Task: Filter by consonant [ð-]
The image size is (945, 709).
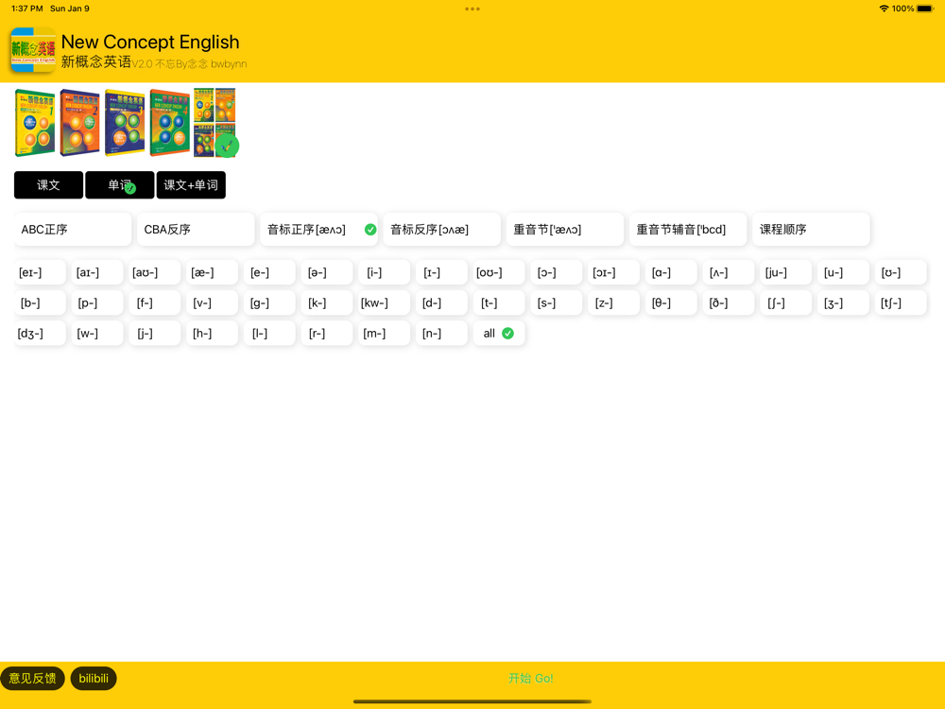Action: 728,303
